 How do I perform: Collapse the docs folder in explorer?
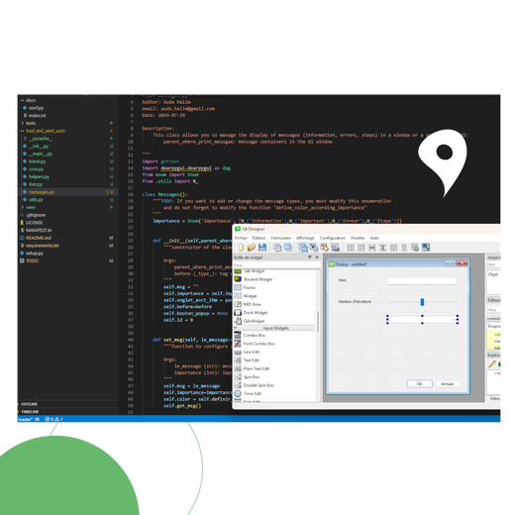23,100
